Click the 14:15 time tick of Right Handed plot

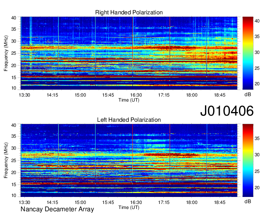point(52,95)
